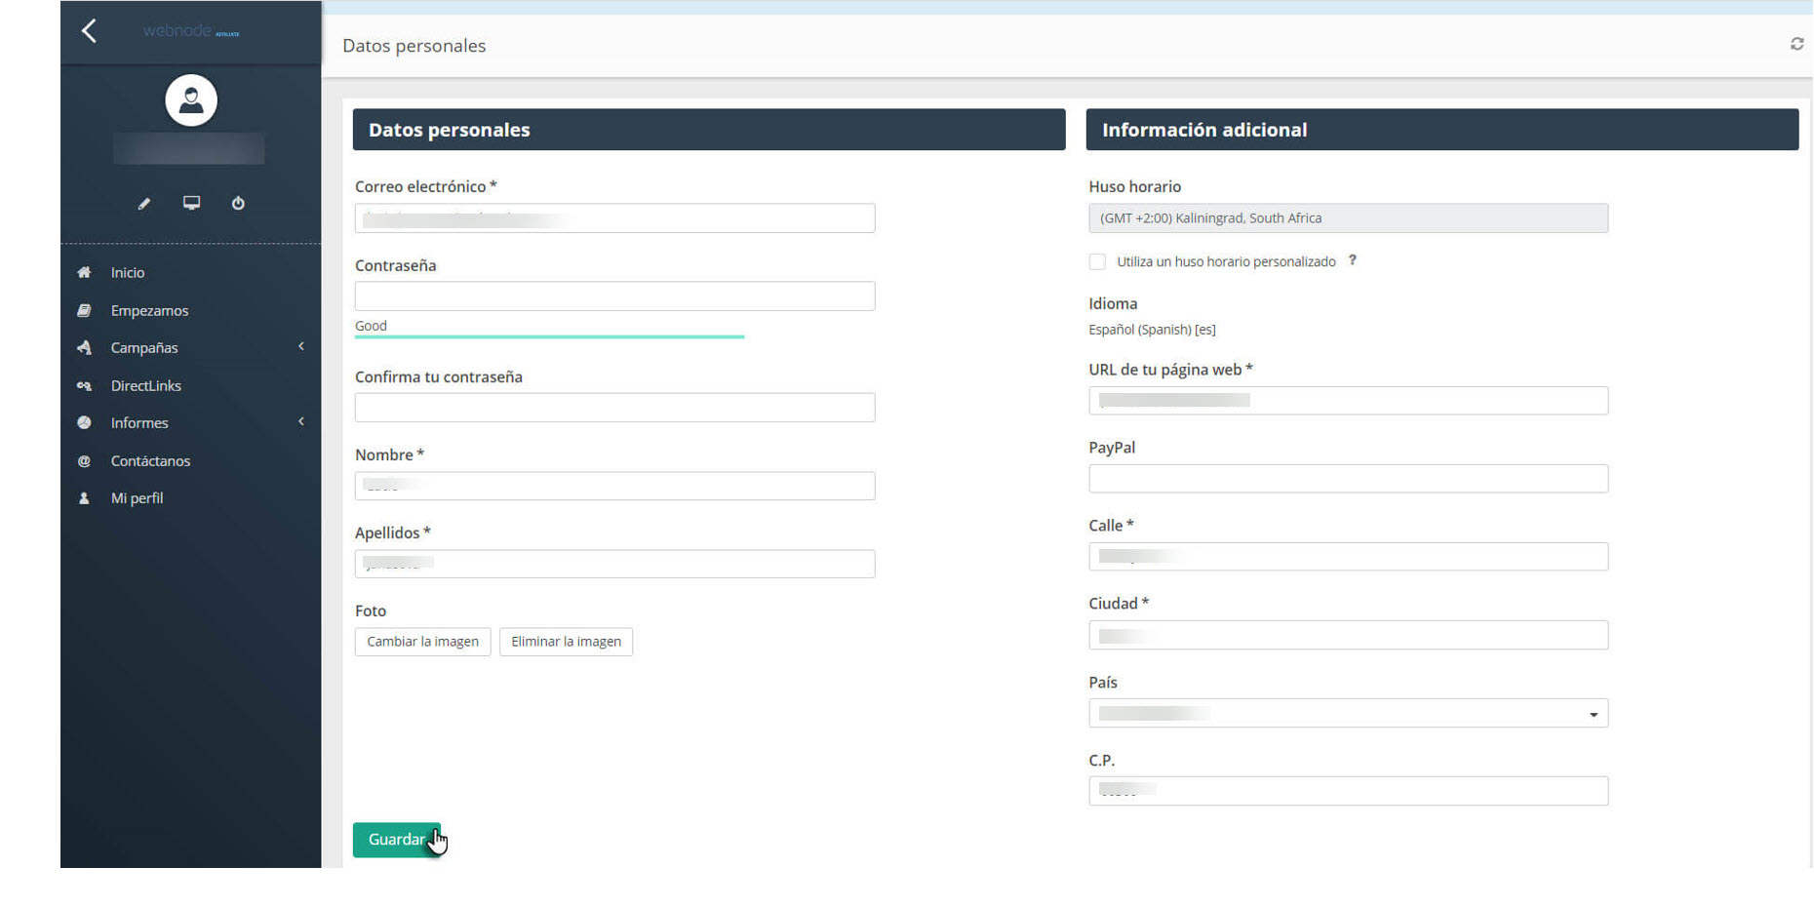Enable custom time zone checkbox
The width and height of the screenshot is (1814, 907).
(x=1097, y=261)
